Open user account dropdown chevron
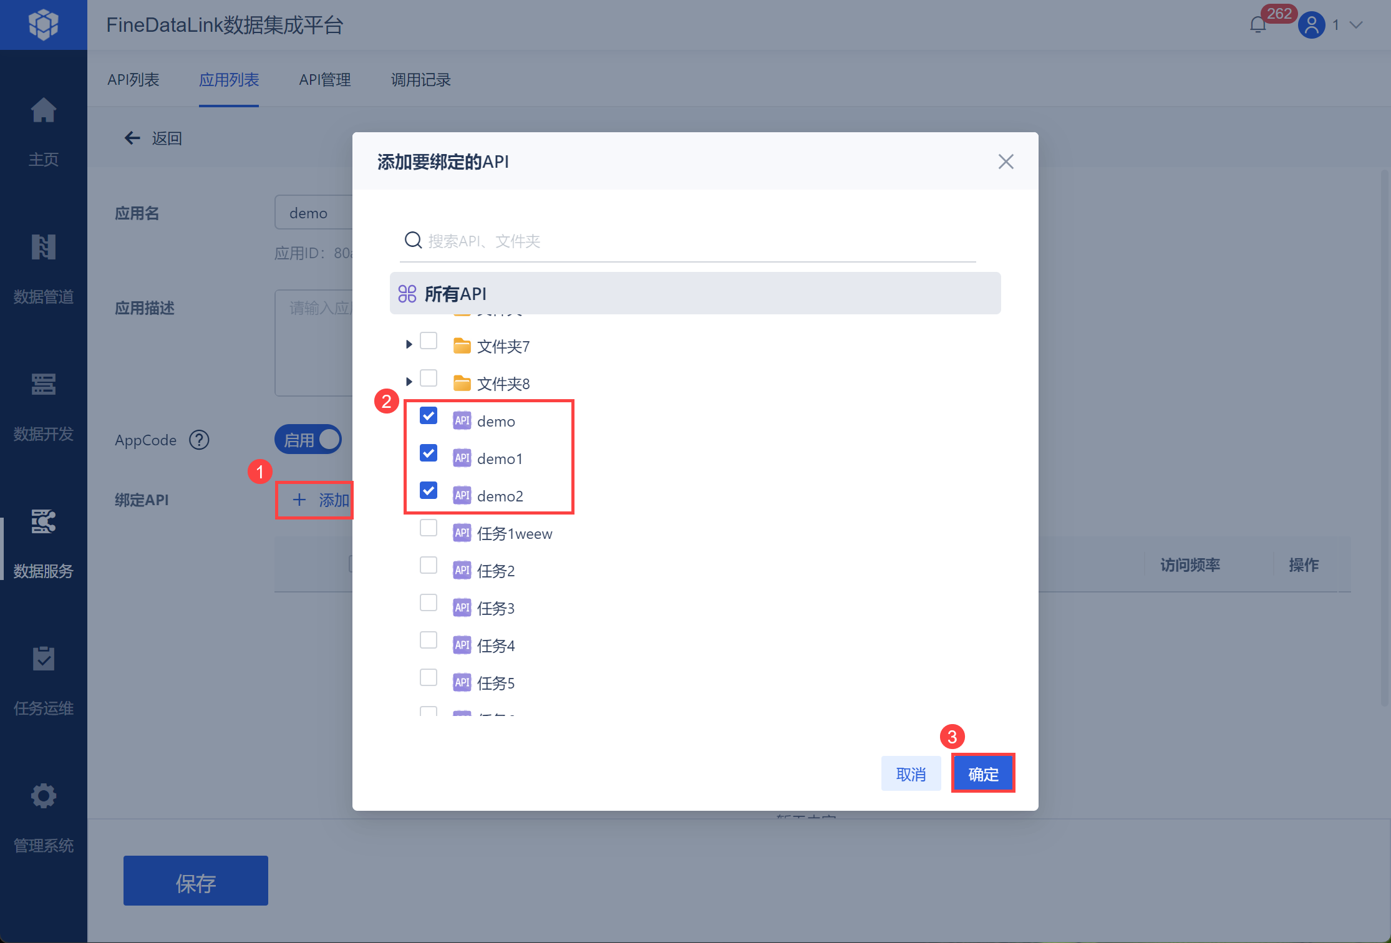The height and width of the screenshot is (943, 1391). coord(1356,25)
